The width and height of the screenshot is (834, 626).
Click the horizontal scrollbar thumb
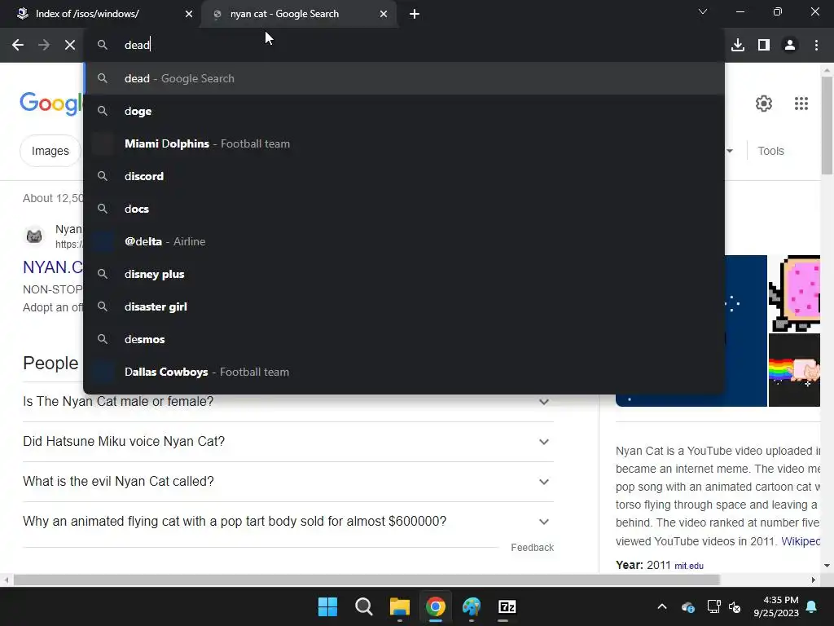click(367, 580)
